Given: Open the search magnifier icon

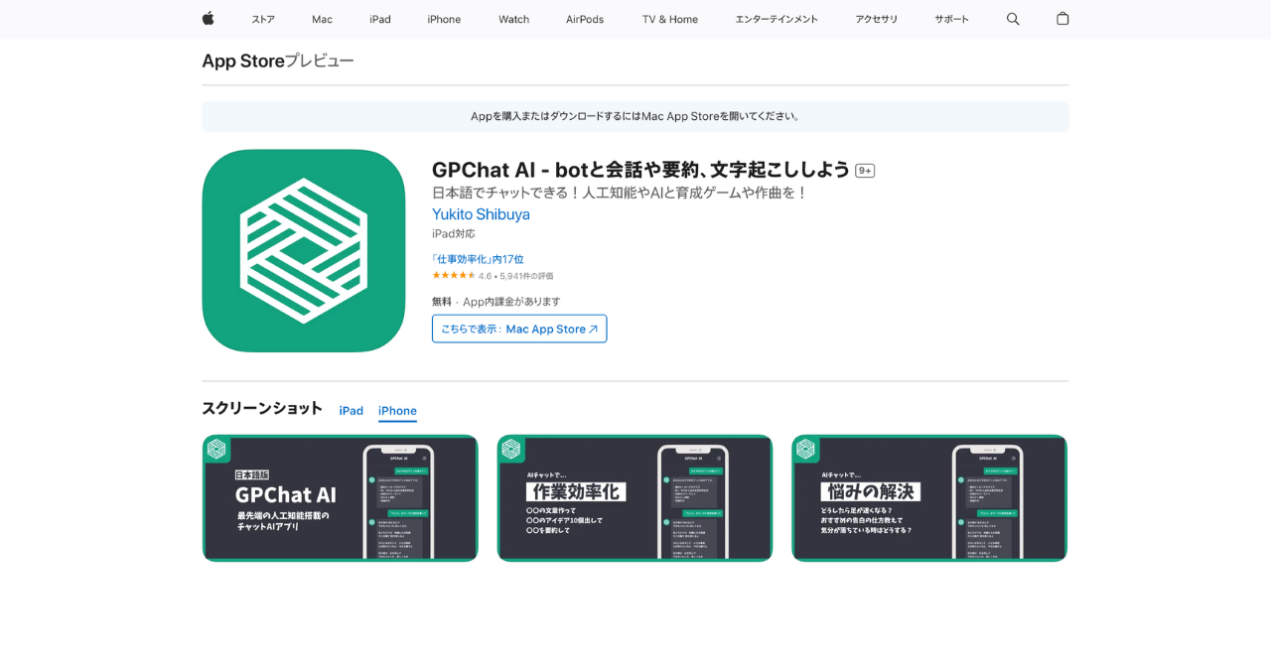Looking at the screenshot, I should click(x=1013, y=19).
